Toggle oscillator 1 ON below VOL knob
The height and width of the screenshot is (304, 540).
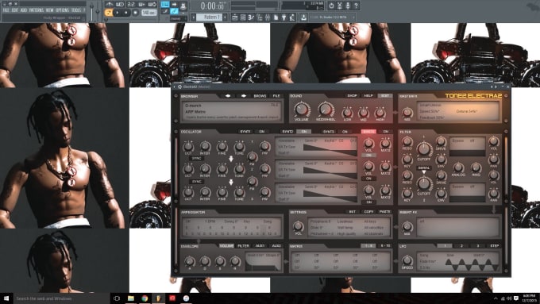[368, 156]
